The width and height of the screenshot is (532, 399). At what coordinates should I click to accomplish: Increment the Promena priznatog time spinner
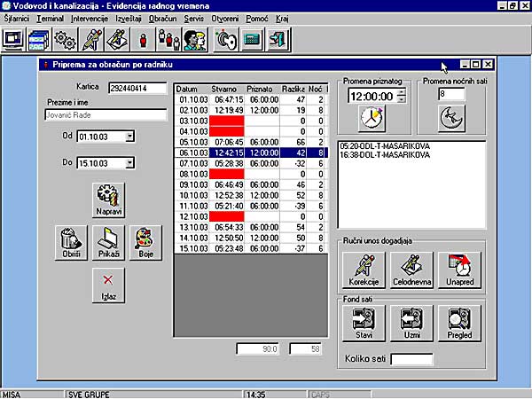pyautogui.click(x=403, y=91)
